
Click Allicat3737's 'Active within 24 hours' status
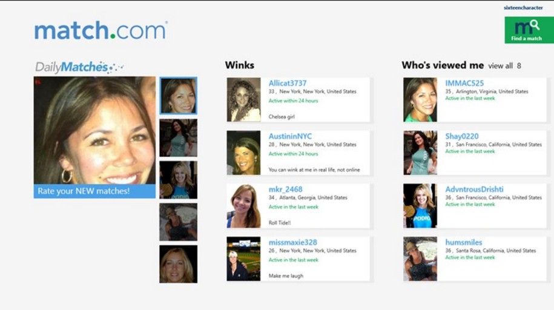(x=293, y=101)
